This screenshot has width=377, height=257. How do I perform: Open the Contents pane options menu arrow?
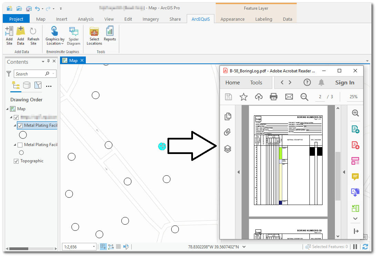(x=43, y=62)
